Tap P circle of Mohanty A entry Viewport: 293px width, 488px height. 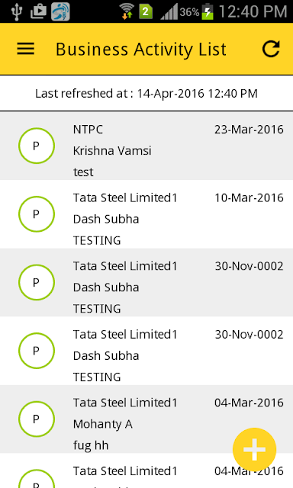coord(37,419)
